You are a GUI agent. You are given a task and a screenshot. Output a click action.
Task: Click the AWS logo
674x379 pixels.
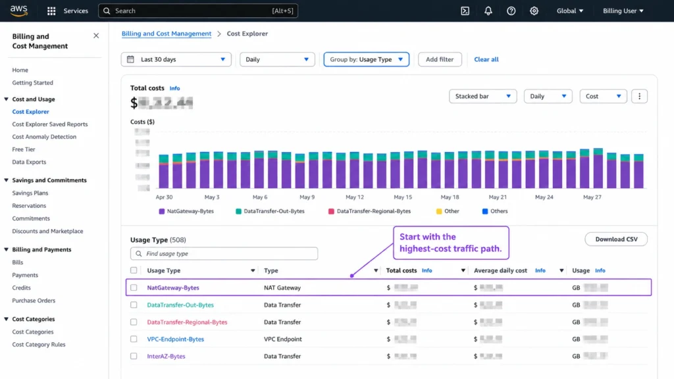click(x=18, y=11)
